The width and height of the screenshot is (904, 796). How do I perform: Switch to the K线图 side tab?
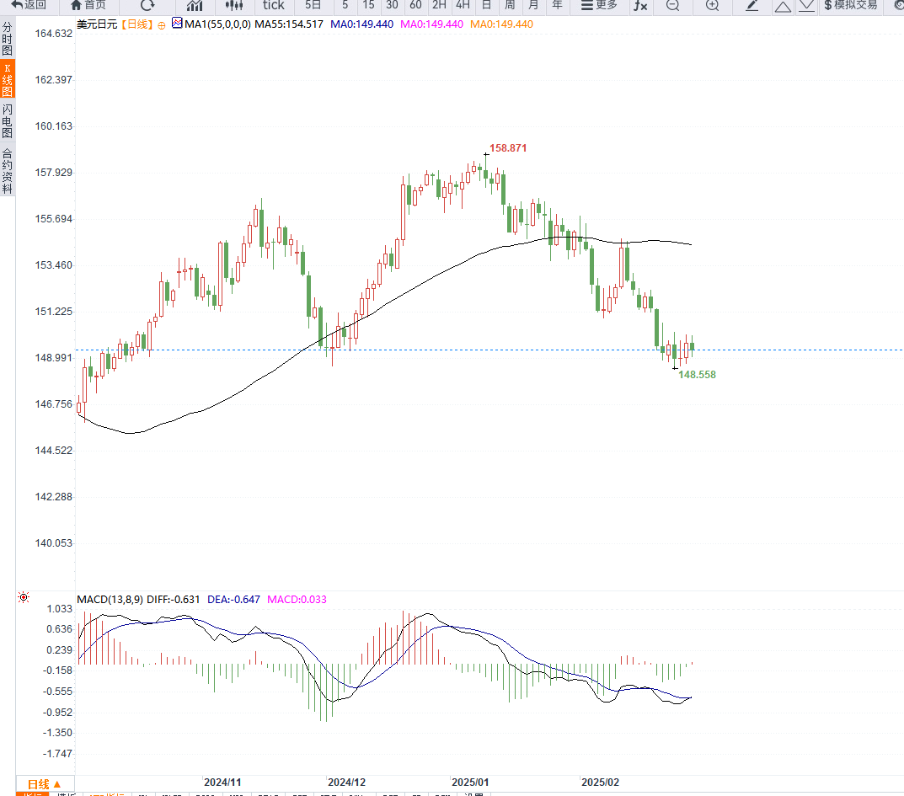8,79
